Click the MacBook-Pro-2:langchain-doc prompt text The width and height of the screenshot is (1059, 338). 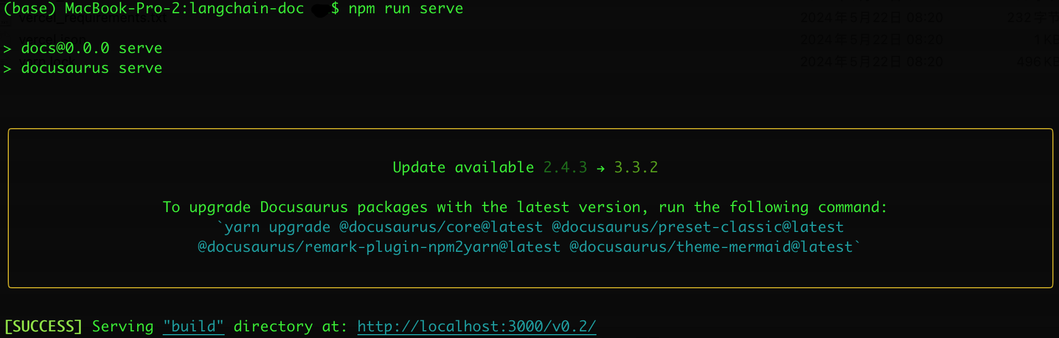pos(184,9)
